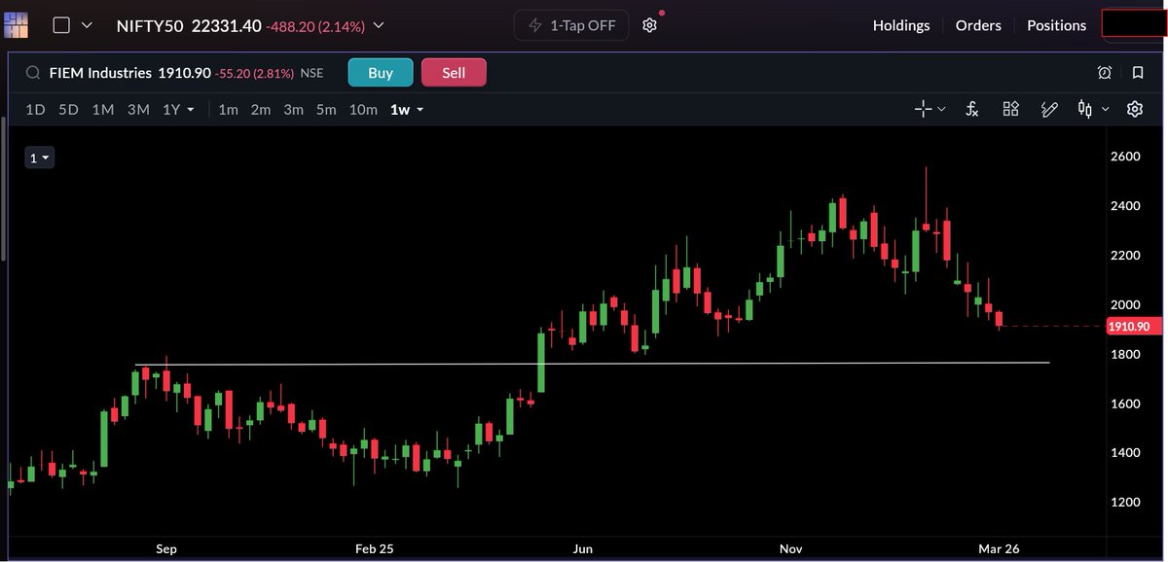This screenshot has width=1168, height=562.
Task: Open chart settings gear icon
Action: pyautogui.click(x=1134, y=109)
